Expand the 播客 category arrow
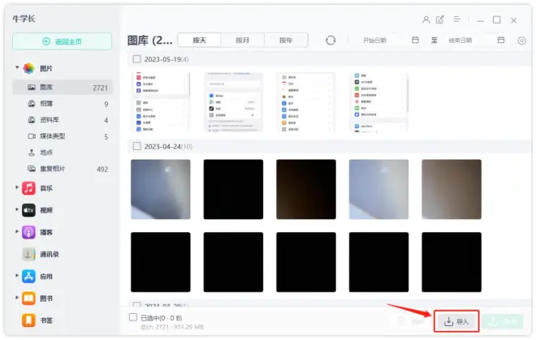The image size is (536, 340). click(17, 231)
